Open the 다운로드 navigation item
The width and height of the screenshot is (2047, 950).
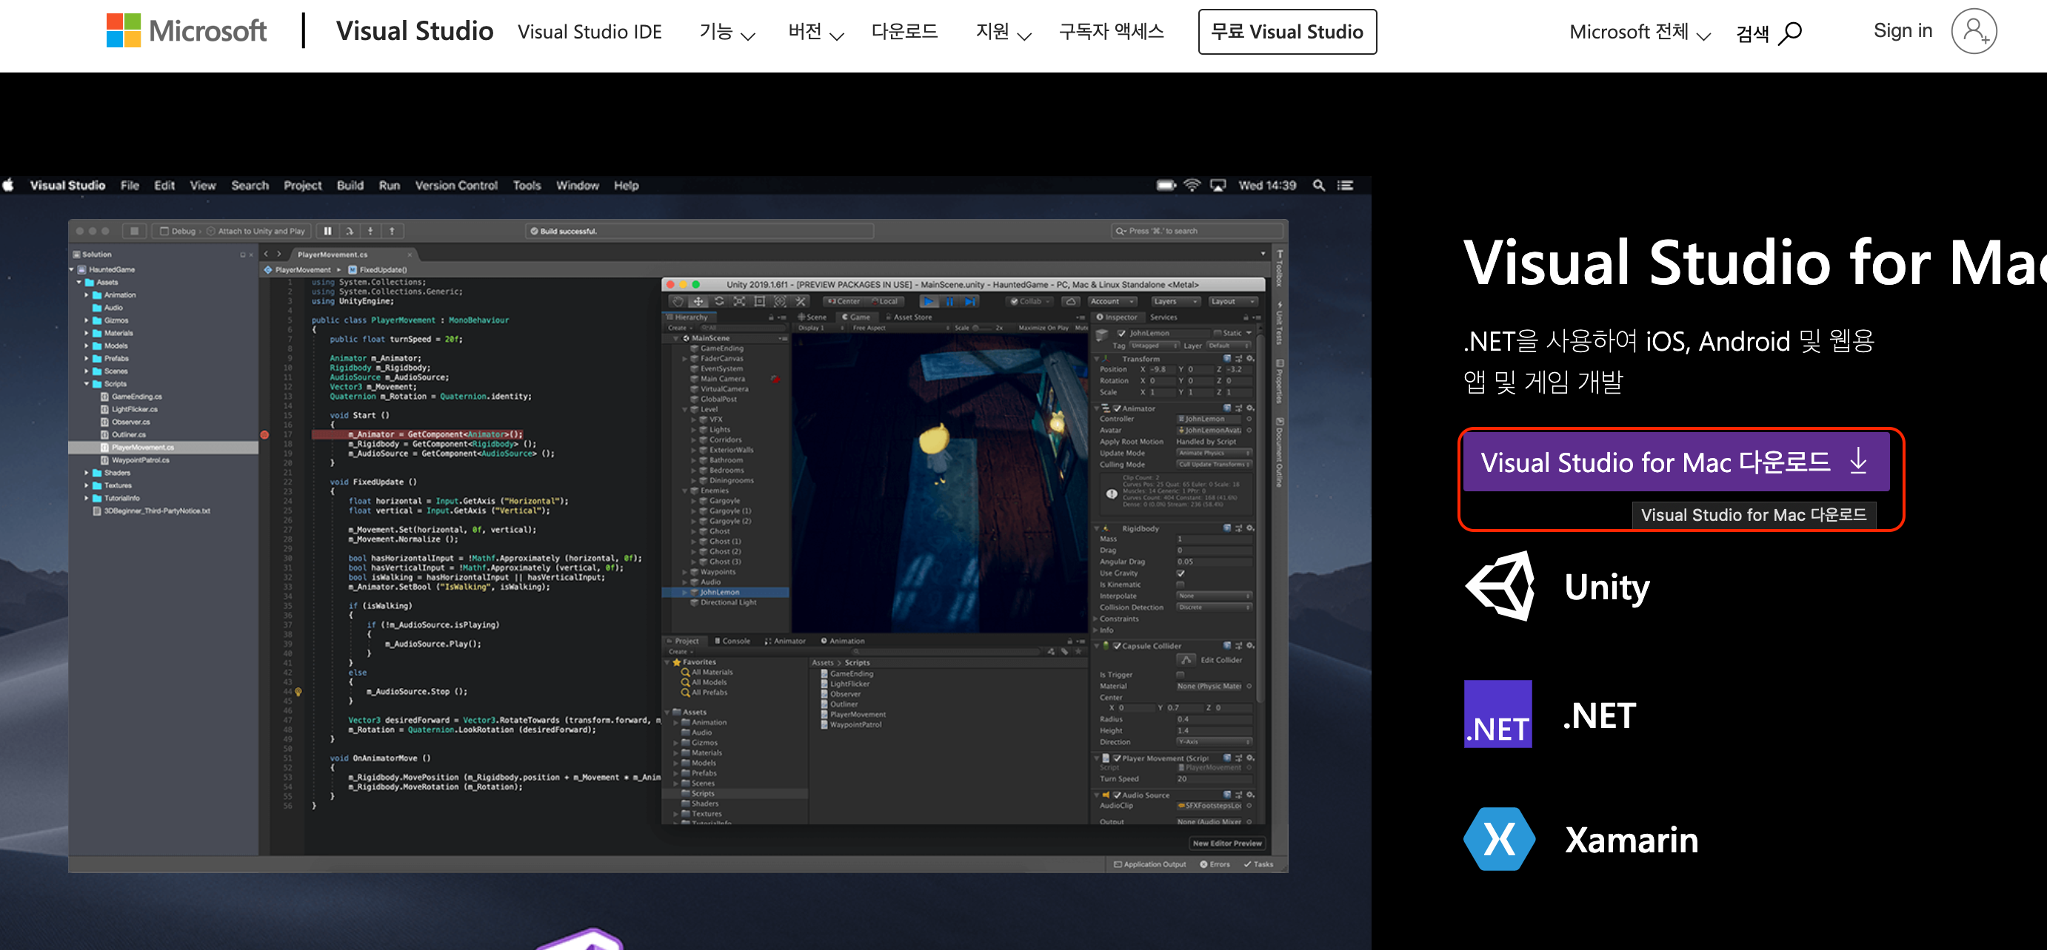click(904, 32)
